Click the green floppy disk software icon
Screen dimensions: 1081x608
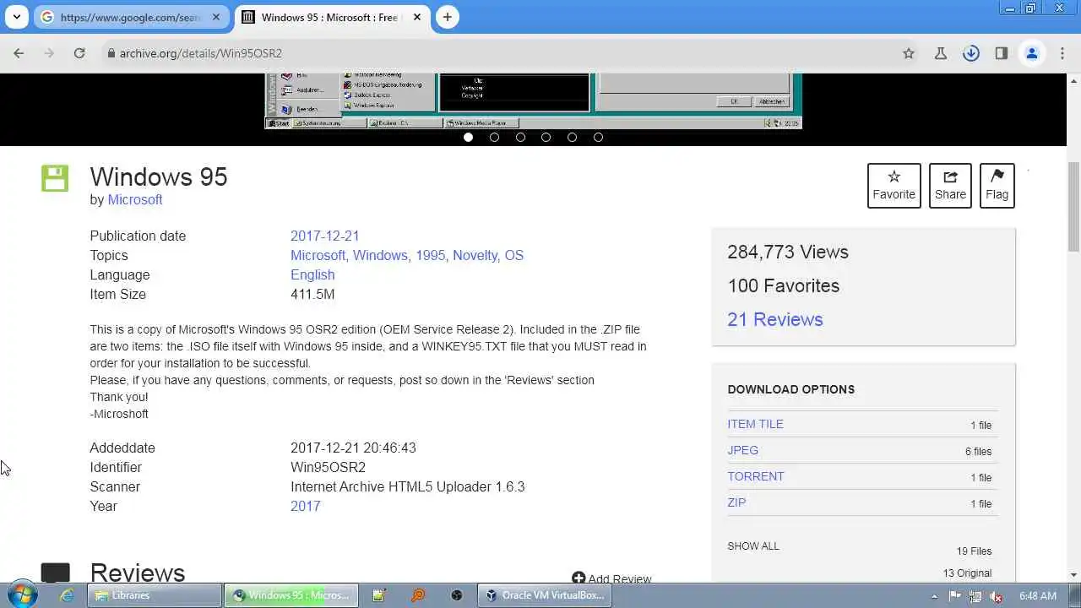coord(55,178)
